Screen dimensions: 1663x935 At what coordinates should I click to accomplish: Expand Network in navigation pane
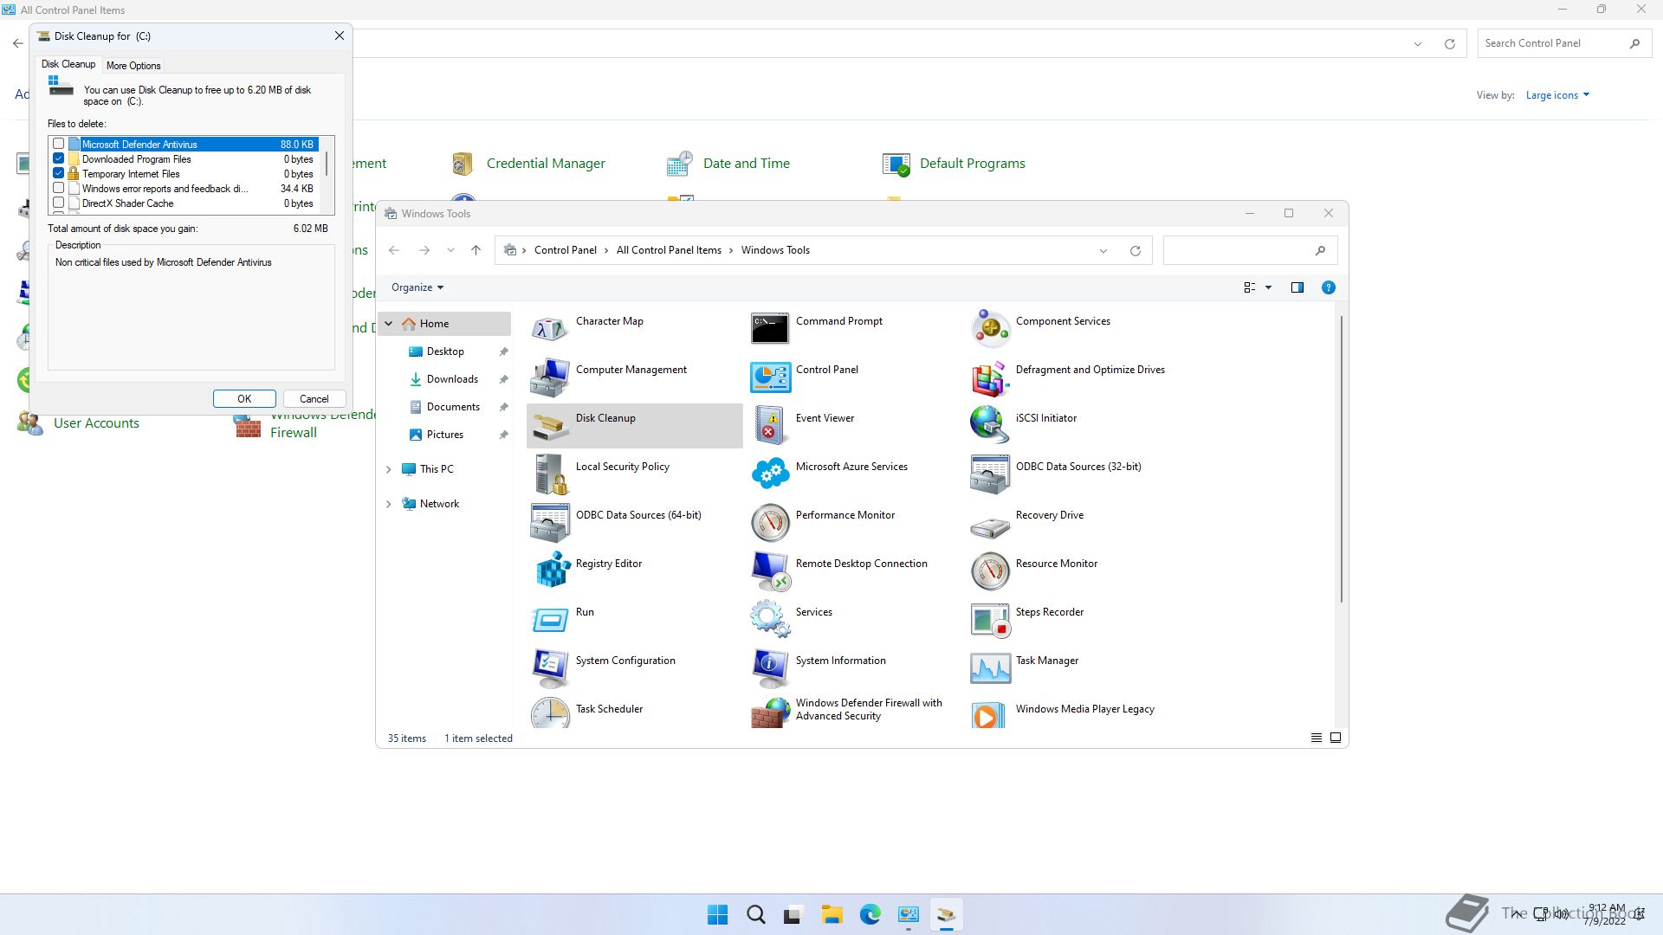(389, 504)
